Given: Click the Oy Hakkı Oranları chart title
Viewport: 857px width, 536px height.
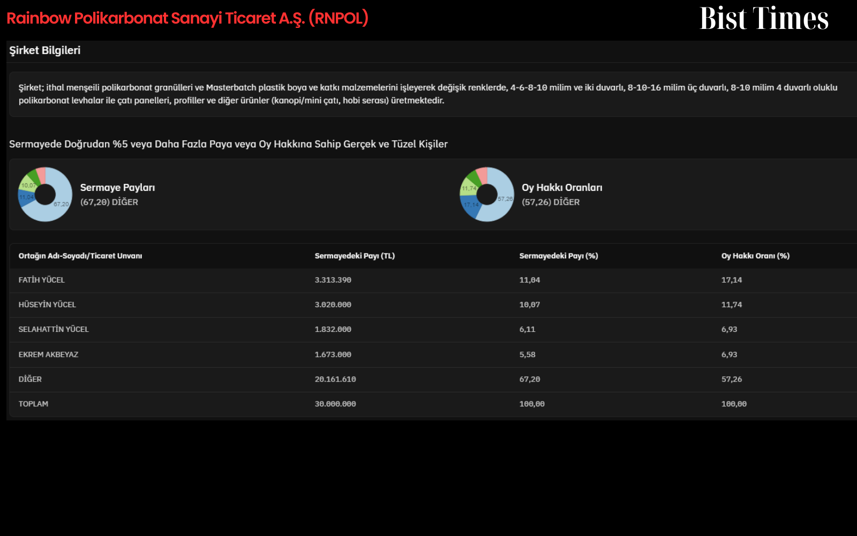Looking at the screenshot, I should point(562,188).
